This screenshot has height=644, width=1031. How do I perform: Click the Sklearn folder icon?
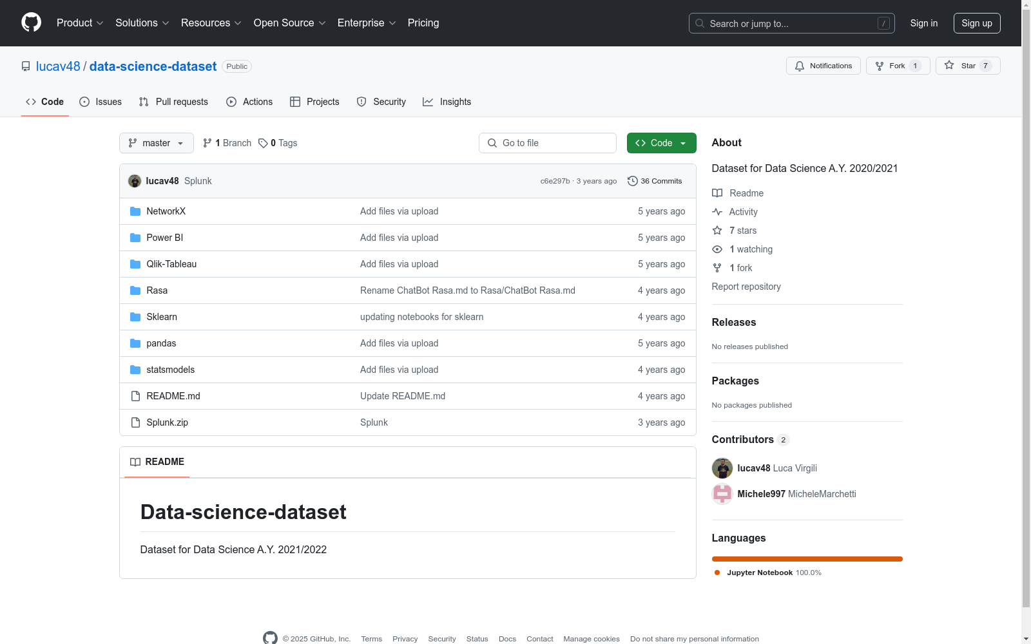tap(135, 317)
